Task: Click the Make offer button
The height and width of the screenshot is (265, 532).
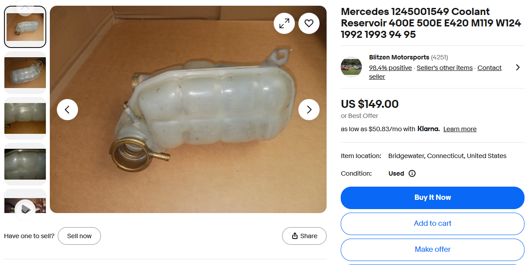Action: [x=432, y=250]
